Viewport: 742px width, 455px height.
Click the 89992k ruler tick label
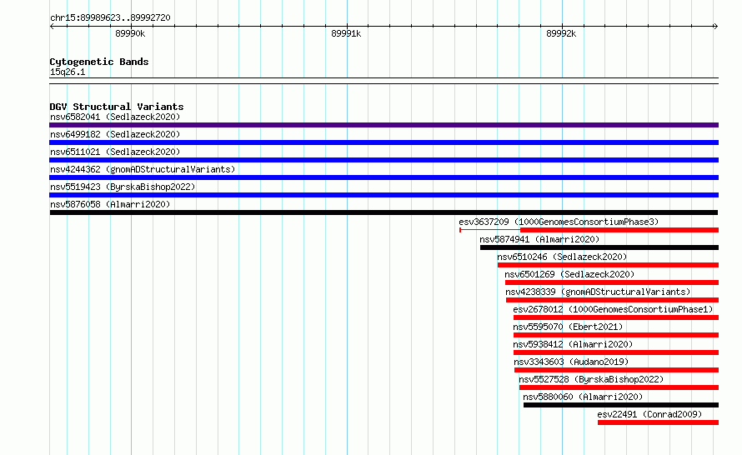tap(561, 33)
